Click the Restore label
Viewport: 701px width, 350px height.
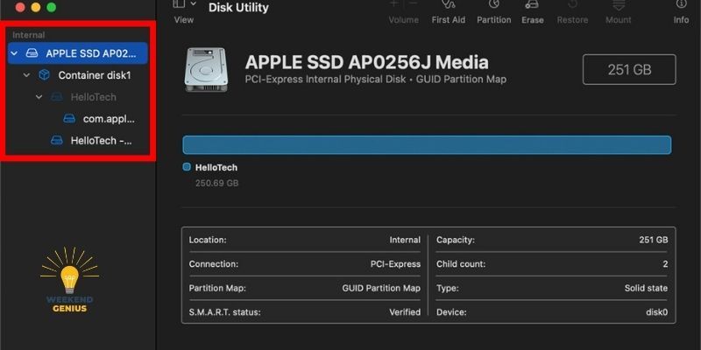point(573,20)
